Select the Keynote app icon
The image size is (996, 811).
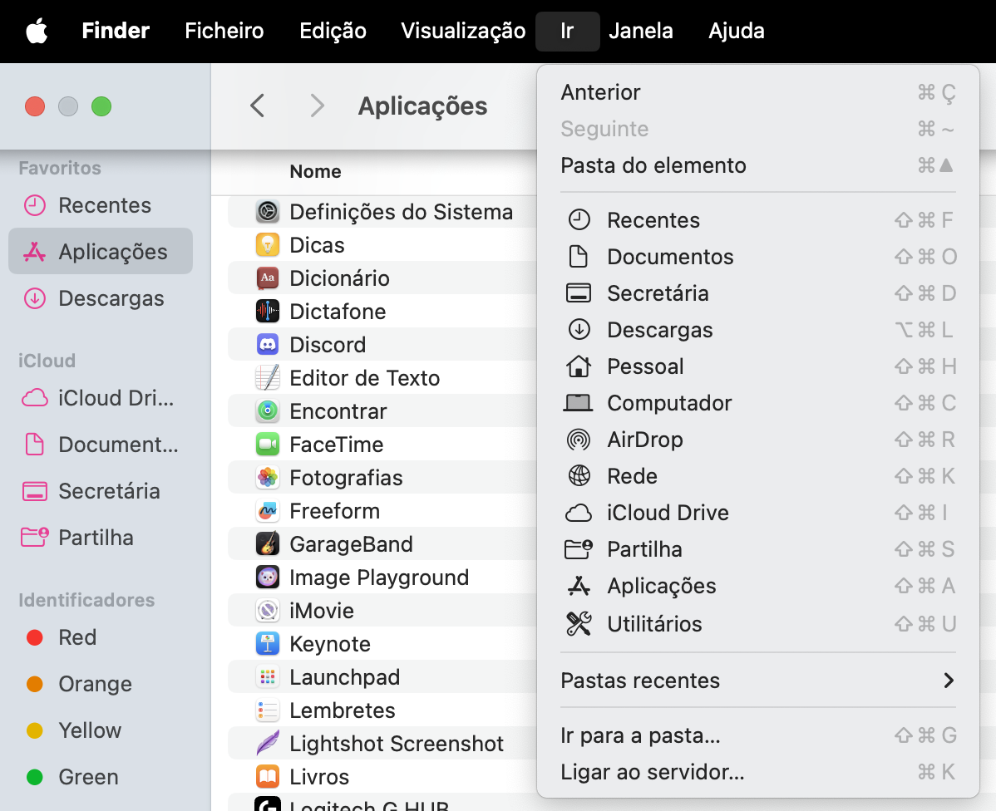[x=266, y=643]
